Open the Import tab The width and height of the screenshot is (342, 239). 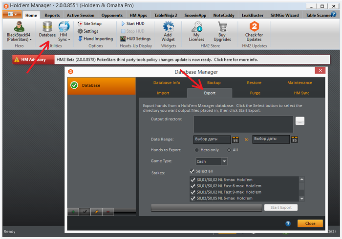(x=163, y=93)
